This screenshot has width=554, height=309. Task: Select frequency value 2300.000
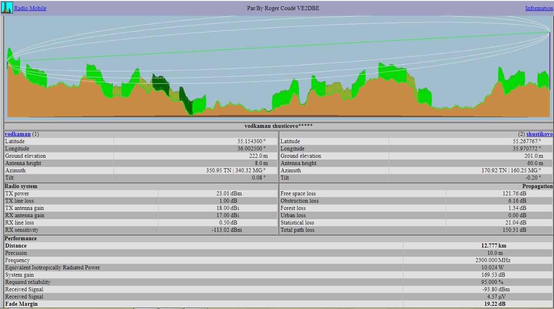pyautogui.click(x=486, y=260)
